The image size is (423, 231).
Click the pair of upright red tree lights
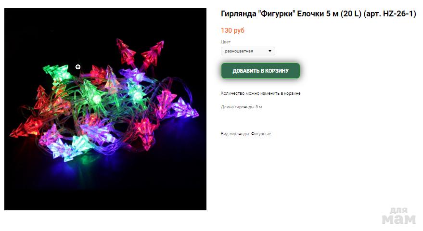[141, 55]
